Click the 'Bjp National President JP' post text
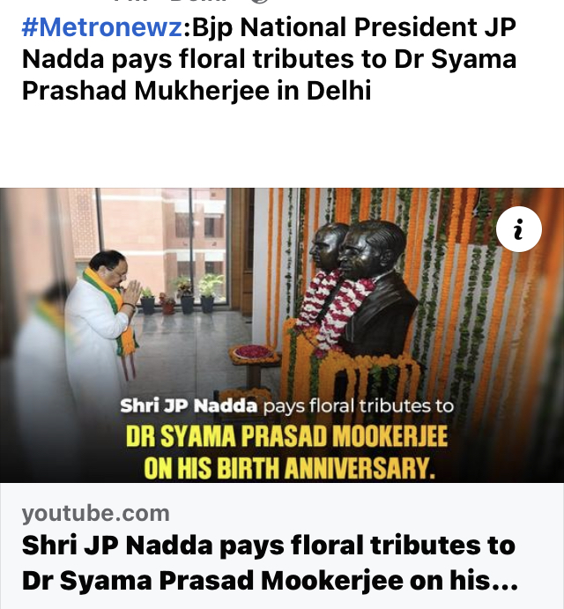The width and height of the screenshot is (564, 609). pyautogui.click(x=354, y=27)
